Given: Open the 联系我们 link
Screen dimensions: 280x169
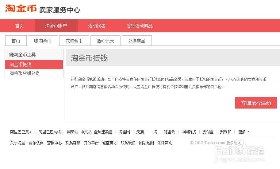Looking at the screenshot, I should point(128,143).
